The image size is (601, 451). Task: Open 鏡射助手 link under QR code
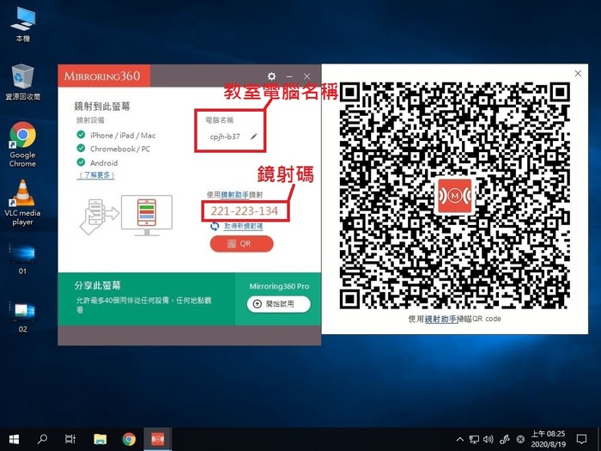point(441,319)
